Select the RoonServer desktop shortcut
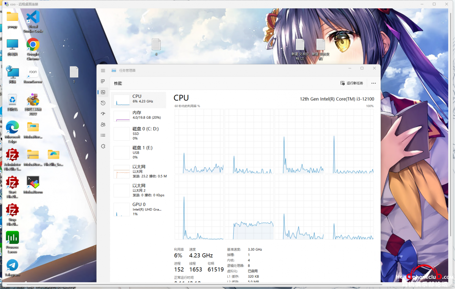The image size is (455, 289). pos(33,75)
